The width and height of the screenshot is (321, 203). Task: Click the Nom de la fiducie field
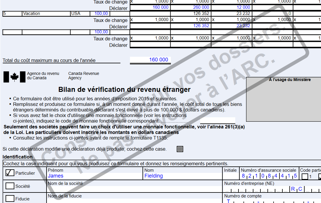click(135, 201)
